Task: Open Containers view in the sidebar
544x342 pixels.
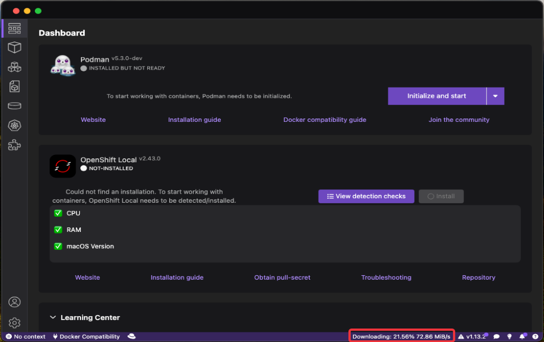Action: coord(15,48)
